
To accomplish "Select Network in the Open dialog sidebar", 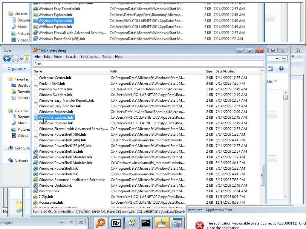I will [x=18, y=161].
